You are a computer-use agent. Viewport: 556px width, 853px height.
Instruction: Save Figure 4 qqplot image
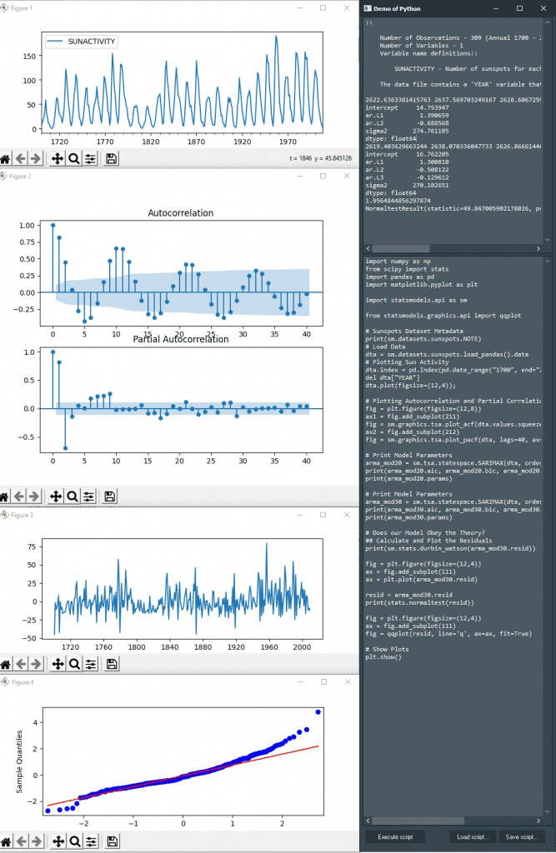point(113,841)
